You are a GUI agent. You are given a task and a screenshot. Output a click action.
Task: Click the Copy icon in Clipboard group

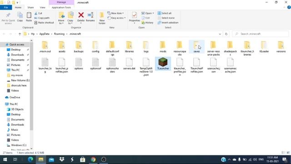pyautogui.click(x=20, y=15)
